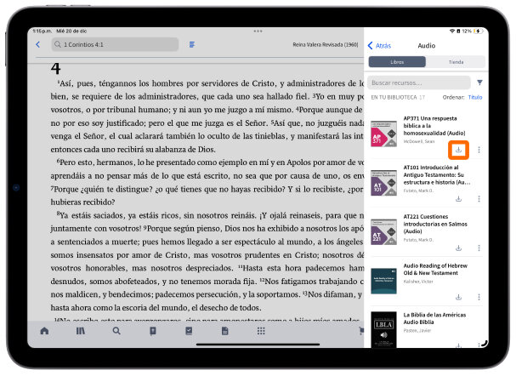Open the apps grid icon
The height and width of the screenshot is (376, 516).
261,331
